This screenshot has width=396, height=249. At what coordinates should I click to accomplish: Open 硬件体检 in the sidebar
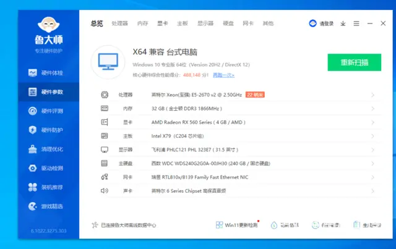[48, 73]
